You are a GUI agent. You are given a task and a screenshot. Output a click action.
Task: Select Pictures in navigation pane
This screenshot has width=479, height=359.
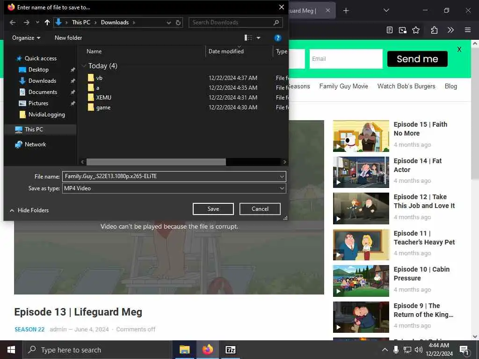[38, 103]
